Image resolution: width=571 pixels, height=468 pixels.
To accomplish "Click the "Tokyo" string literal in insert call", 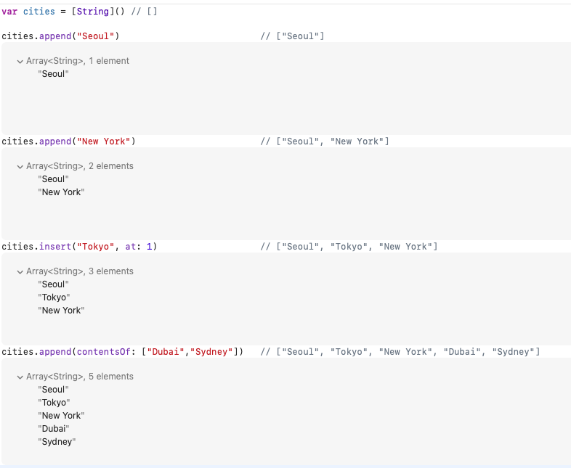I will (95, 247).
